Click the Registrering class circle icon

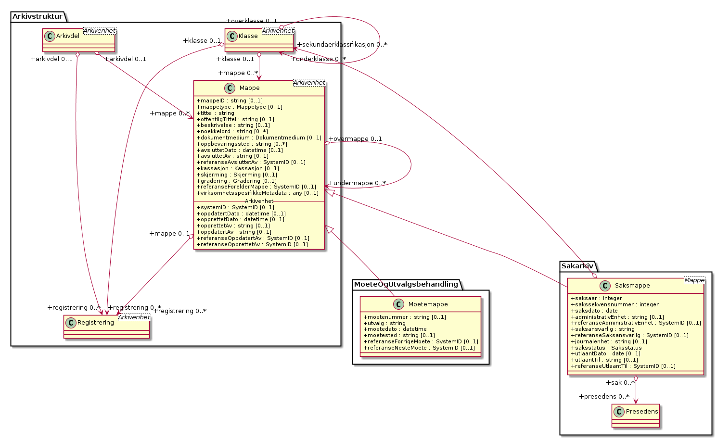71,322
